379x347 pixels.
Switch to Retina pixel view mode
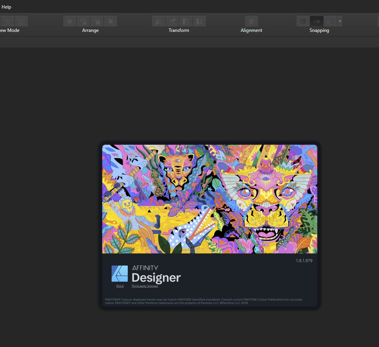point(7,21)
